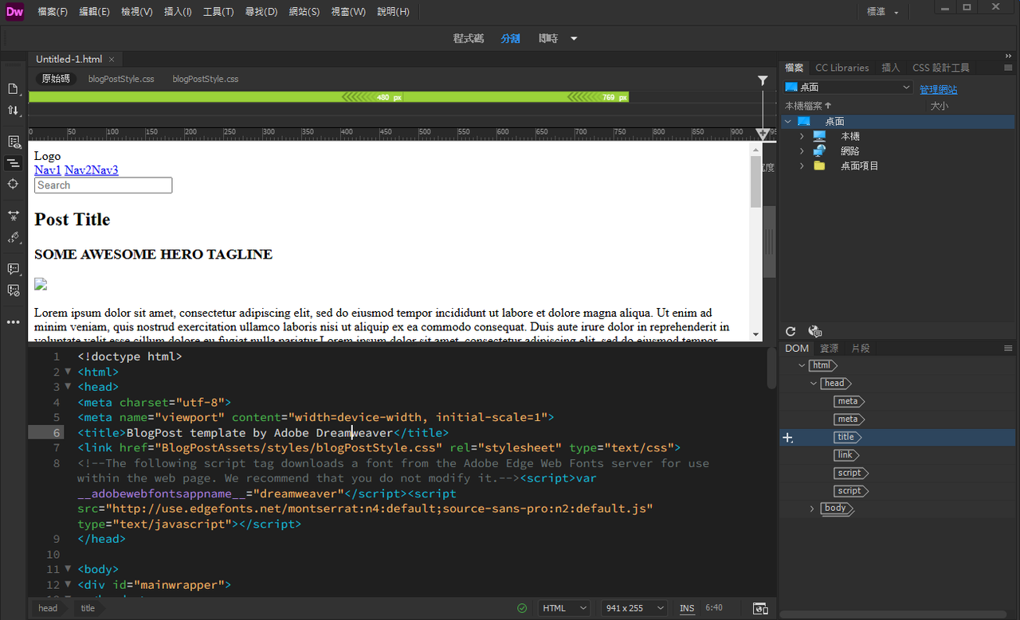Expand the 桌面項目 folder node
The width and height of the screenshot is (1020, 620).
coord(802,166)
